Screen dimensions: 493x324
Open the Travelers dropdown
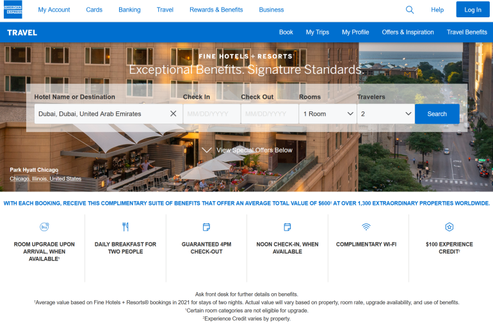[385, 114]
